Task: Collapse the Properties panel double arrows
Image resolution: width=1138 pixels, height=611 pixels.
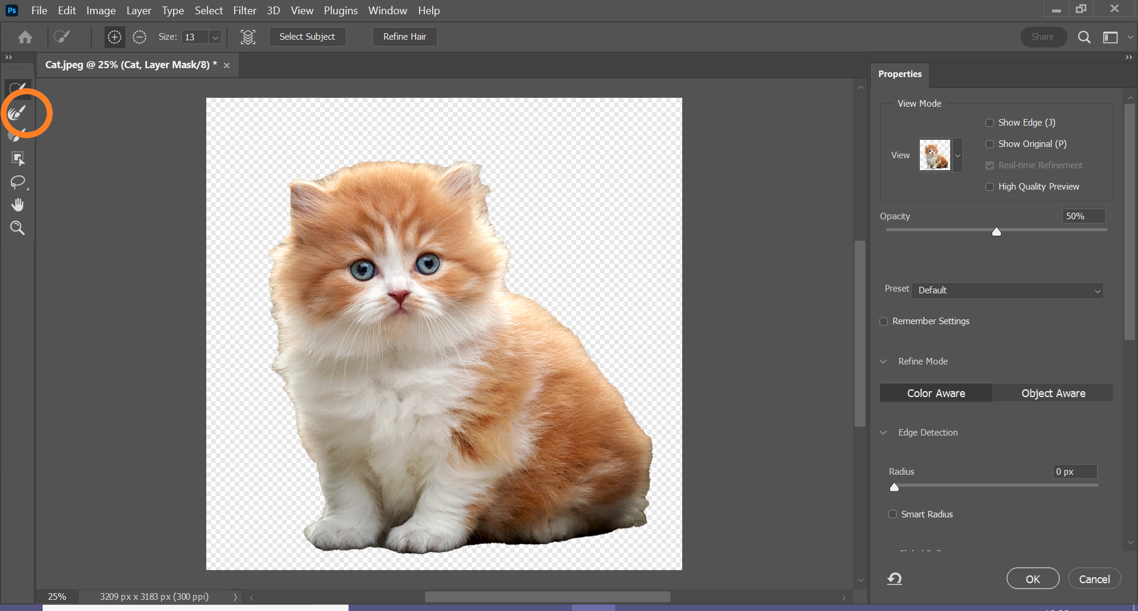Action: click(1129, 57)
